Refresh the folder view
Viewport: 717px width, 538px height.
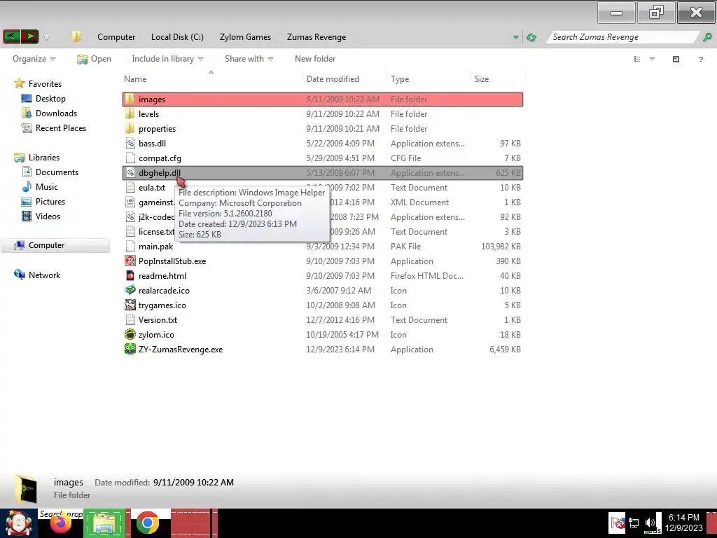click(531, 37)
